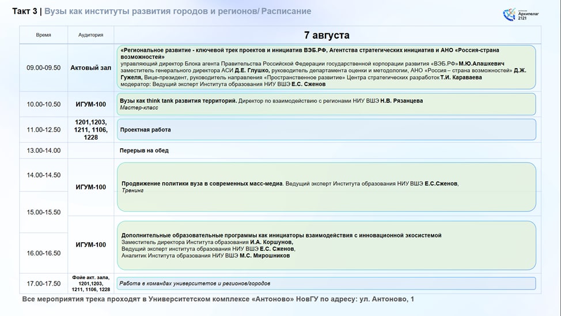Screen dimensions: 561x316
Task: Click speaker name 'М.С. Мирошников'
Action: pos(265,255)
